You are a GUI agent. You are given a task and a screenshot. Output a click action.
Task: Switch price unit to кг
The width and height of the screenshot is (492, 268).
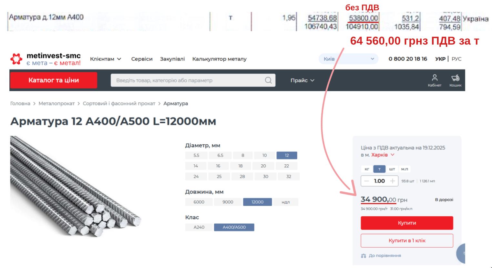point(367,169)
